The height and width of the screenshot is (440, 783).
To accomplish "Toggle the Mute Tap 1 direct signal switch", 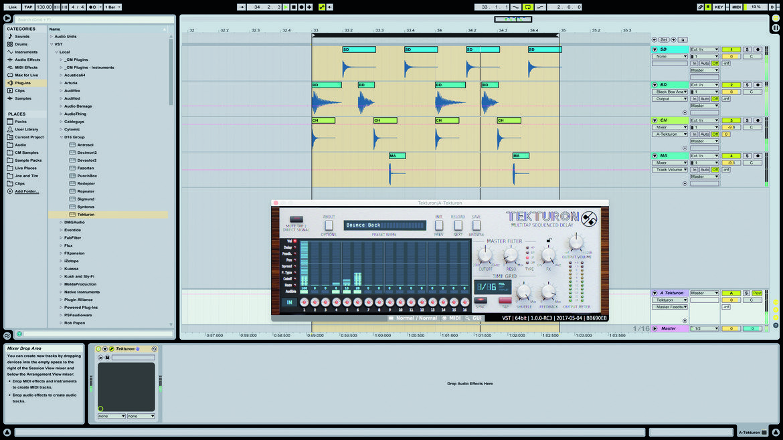I will pyautogui.click(x=296, y=219).
